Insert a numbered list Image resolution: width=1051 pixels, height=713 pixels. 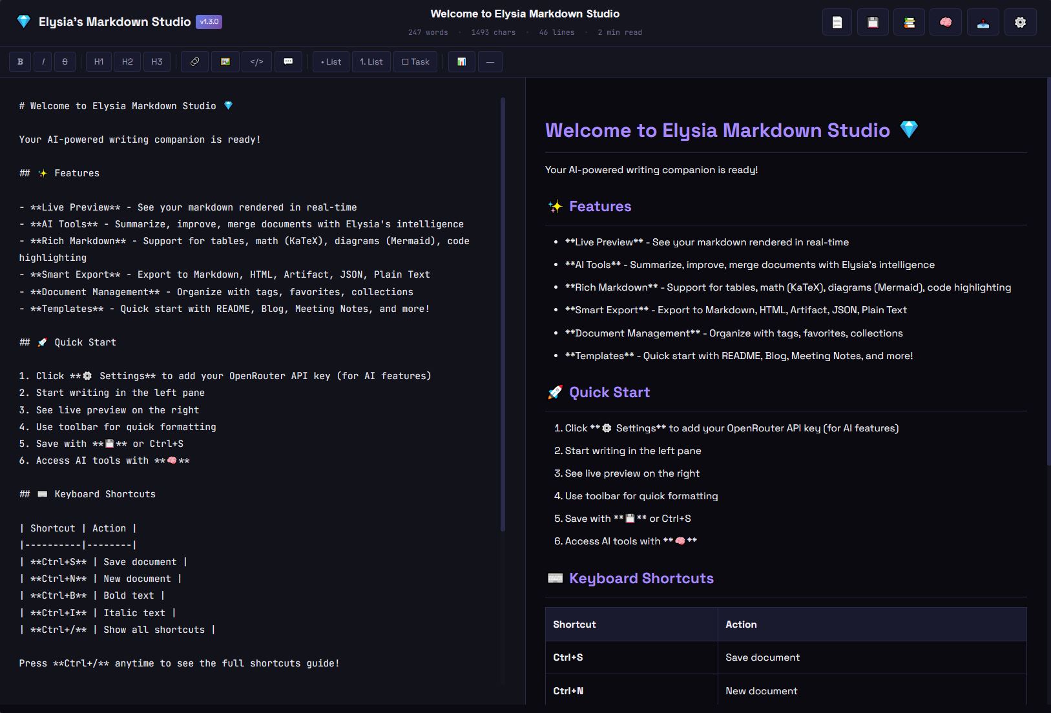tap(371, 61)
